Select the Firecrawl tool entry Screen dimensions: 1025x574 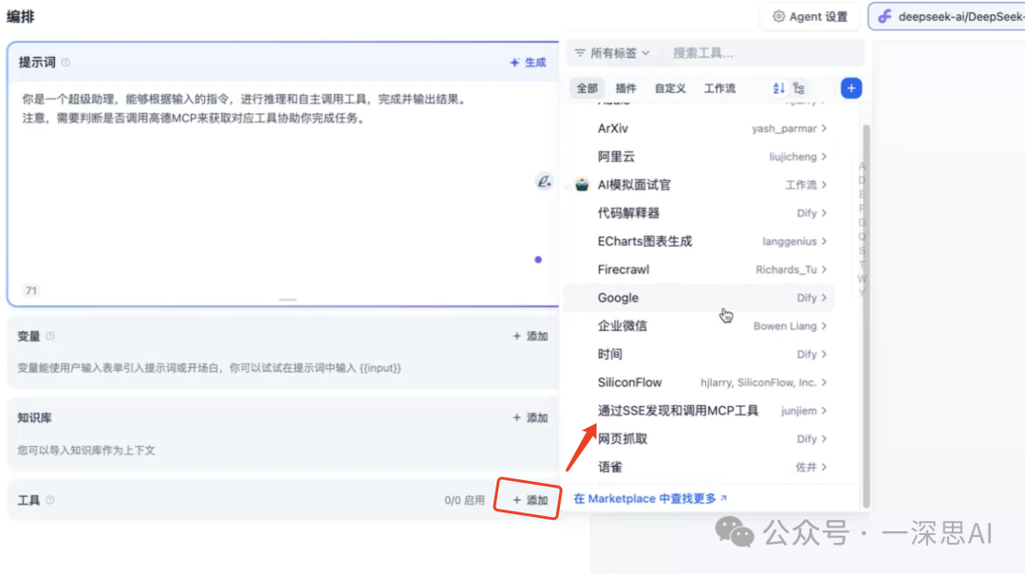point(624,268)
